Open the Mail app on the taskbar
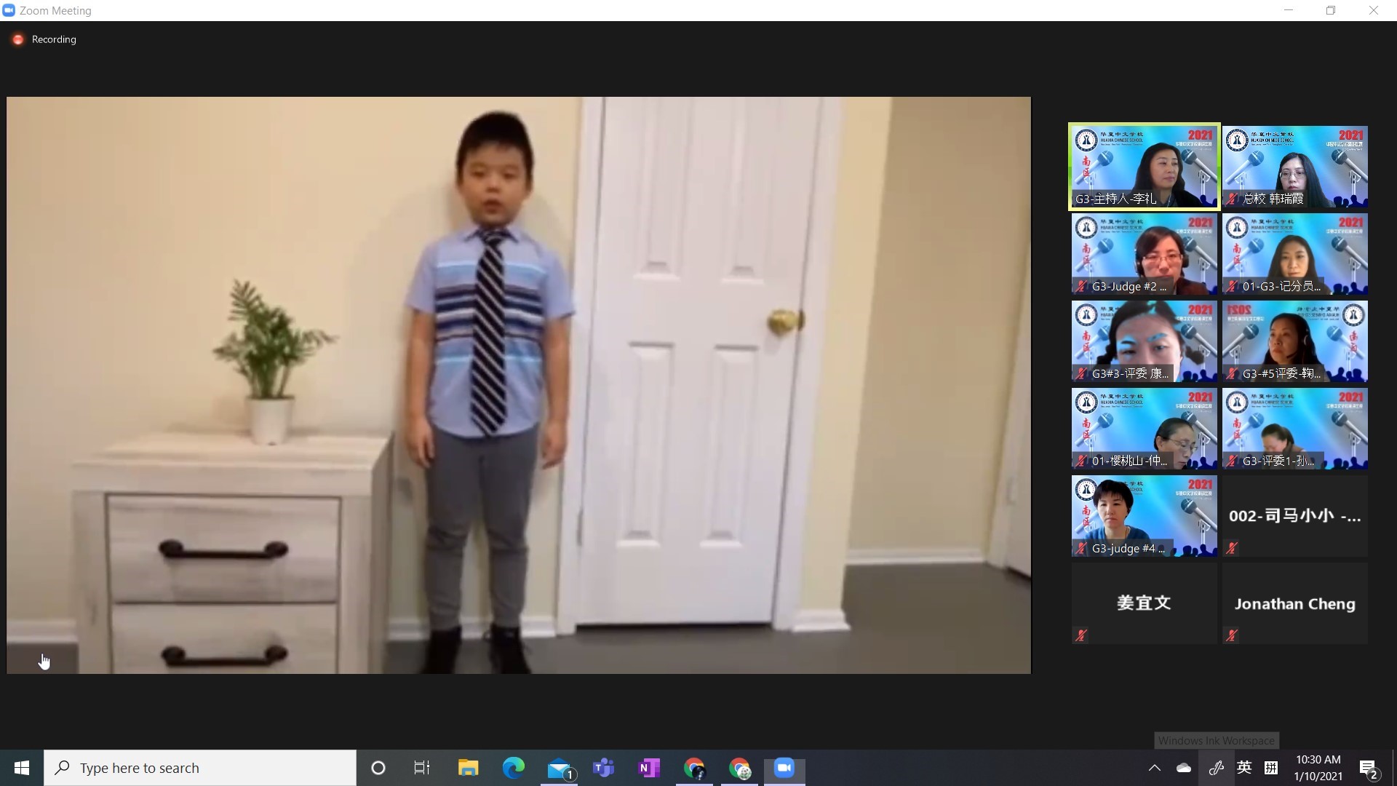Viewport: 1397px width, 786px height. 560,768
